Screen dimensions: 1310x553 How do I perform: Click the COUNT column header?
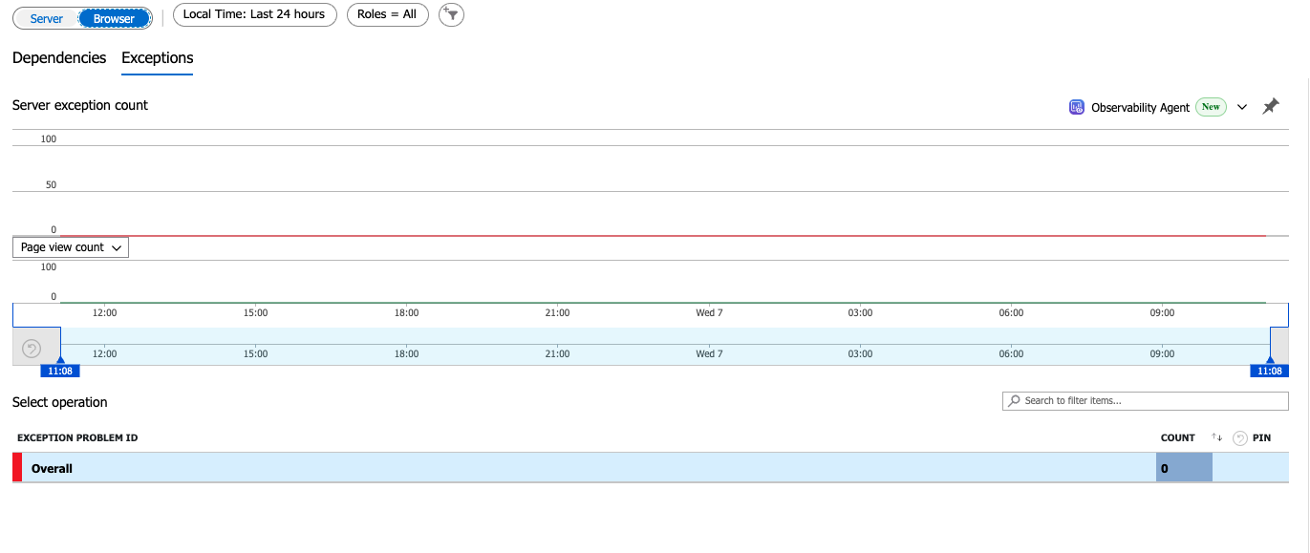point(1178,437)
